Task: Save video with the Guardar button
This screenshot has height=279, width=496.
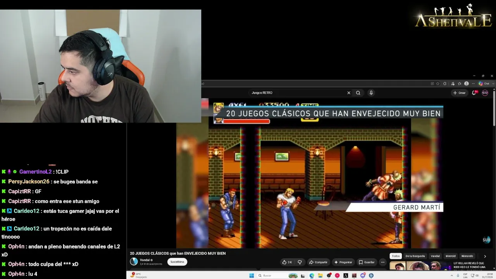Action: pos(366,262)
